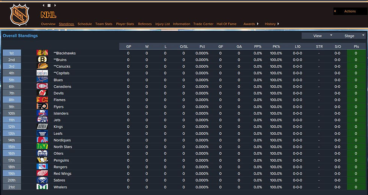The width and height of the screenshot is (368, 195).
Task: Open the North Stars team name
Action: pyautogui.click(x=63, y=147)
